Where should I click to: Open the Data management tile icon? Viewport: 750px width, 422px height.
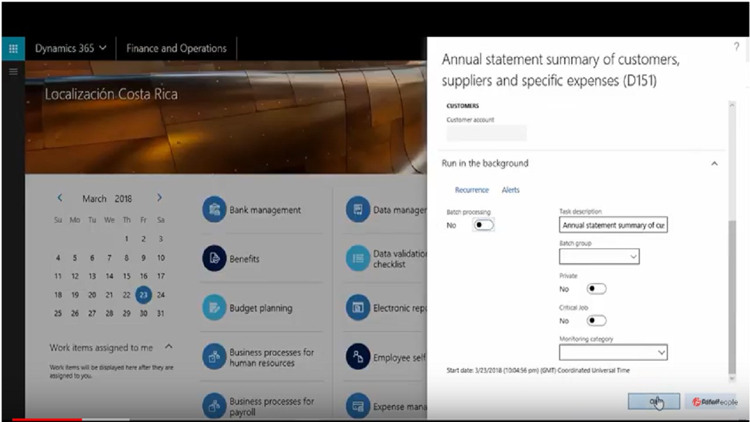click(x=357, y=209)
